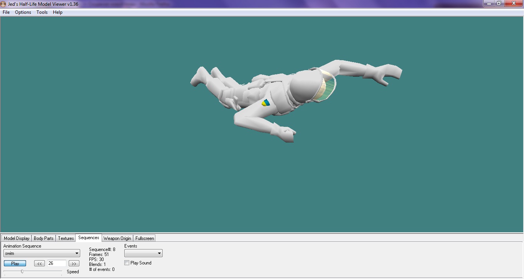Click the Play button

tap(15, 264)
